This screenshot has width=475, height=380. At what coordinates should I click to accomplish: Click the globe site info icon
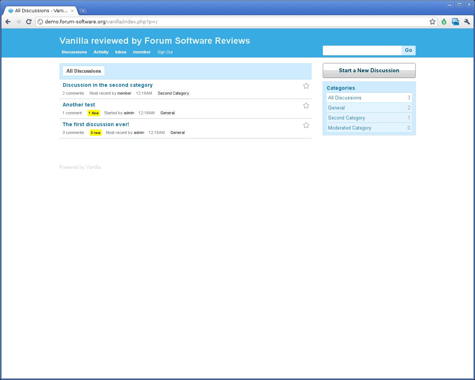40,22
